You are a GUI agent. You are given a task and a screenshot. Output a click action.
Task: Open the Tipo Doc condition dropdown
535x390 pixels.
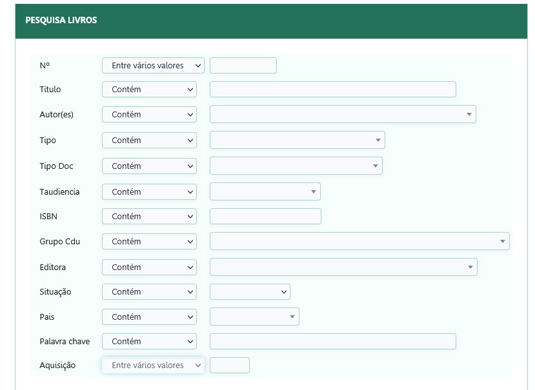(149, 166)
